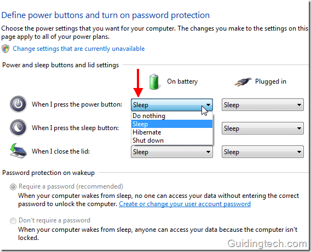Collapse the On battery power button dropdown
Viewport: 311px width, 252px height.
pos(172,105)
